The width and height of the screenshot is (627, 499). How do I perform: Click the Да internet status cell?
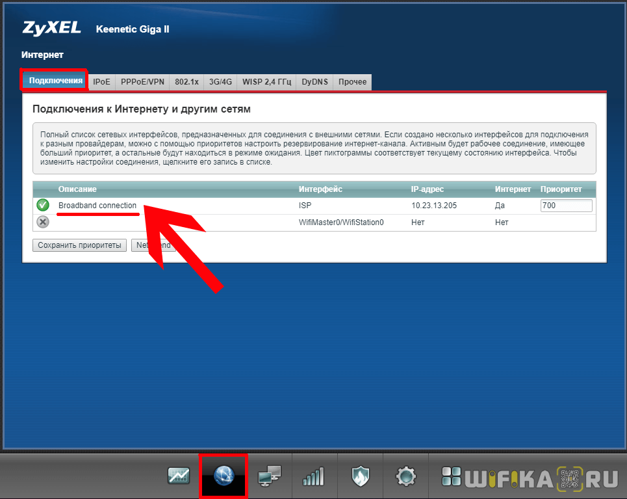(x=500, y=206)
